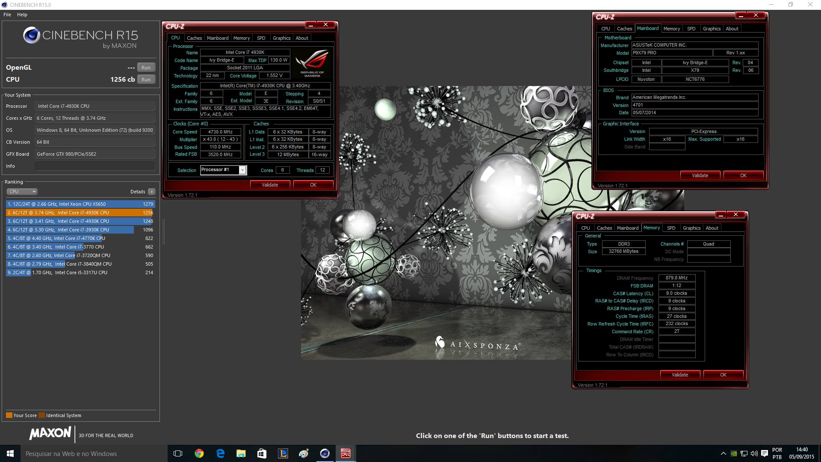Viewport: 821px width, 462px height.
Task: Open SPD tab in CPU-Z Memory window
Action: [x=671, y=228]
